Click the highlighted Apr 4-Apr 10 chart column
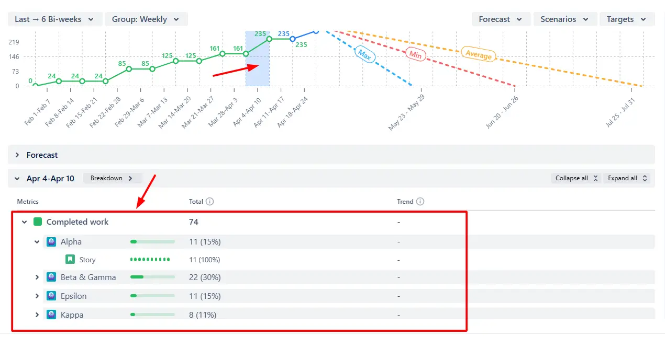This screenshot has height=337, width=665. (x=258, y=59)
